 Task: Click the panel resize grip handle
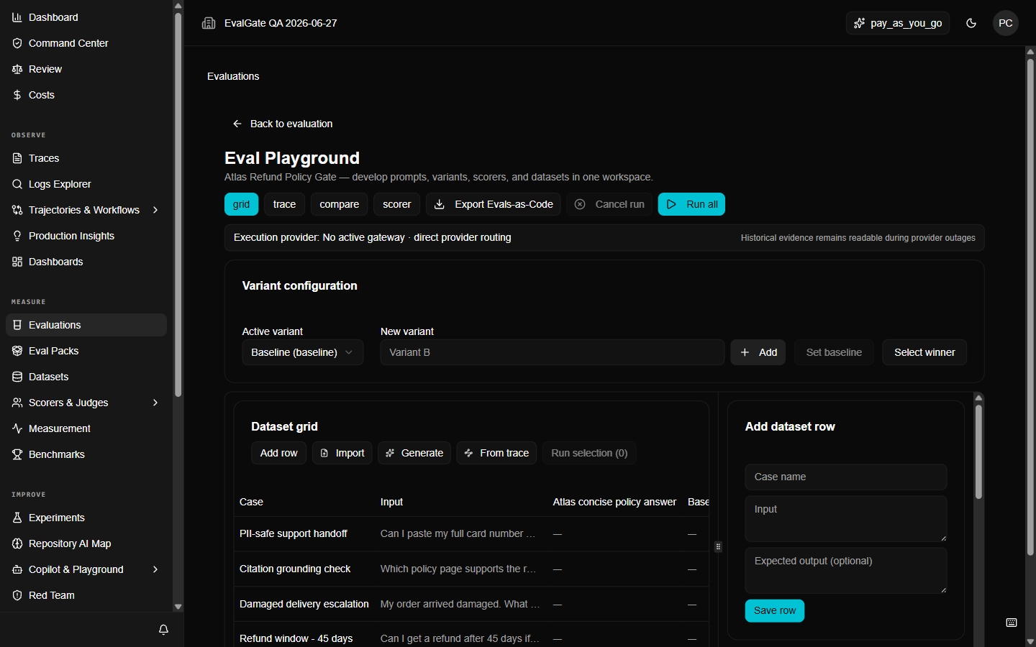click(x=718, y=546)
